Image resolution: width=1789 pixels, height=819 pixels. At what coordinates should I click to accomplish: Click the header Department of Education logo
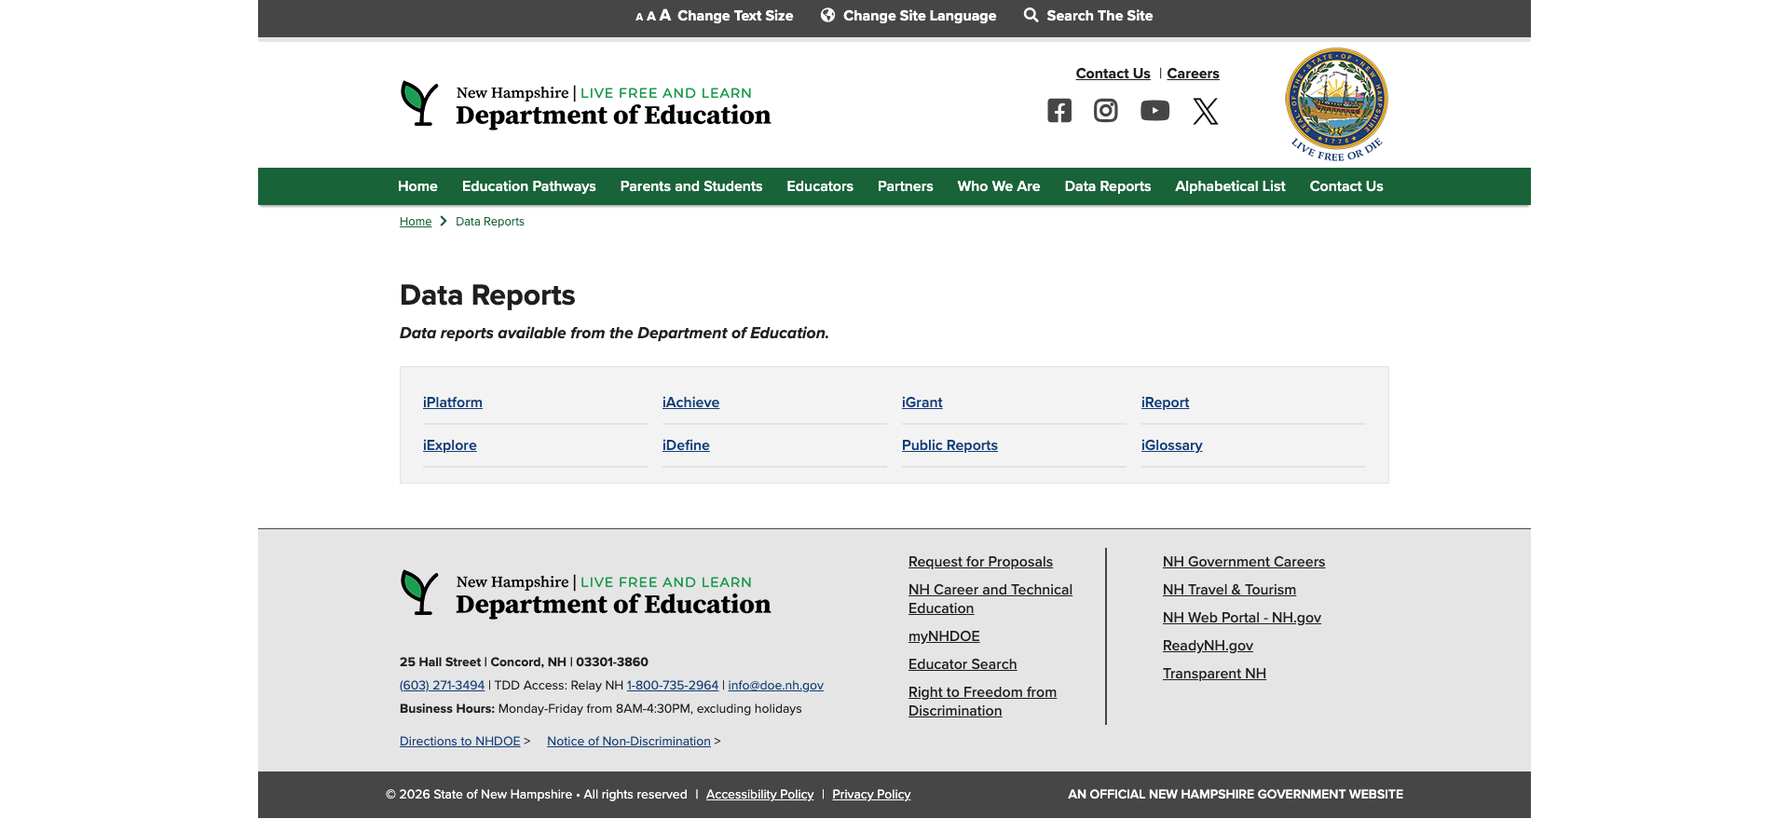pyautogui.click(x=586, y=104)
